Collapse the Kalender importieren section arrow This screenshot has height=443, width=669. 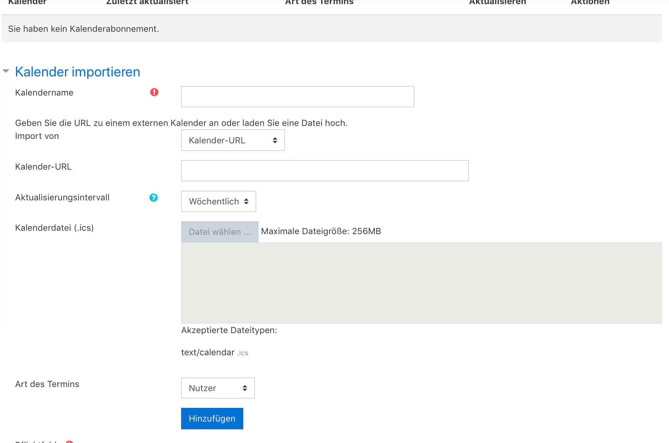tap(6, 71)
